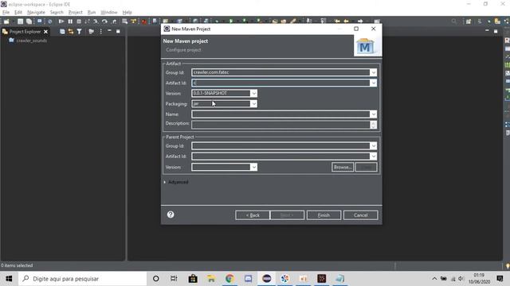Click the Save toolbar icon

pos(20,21)
